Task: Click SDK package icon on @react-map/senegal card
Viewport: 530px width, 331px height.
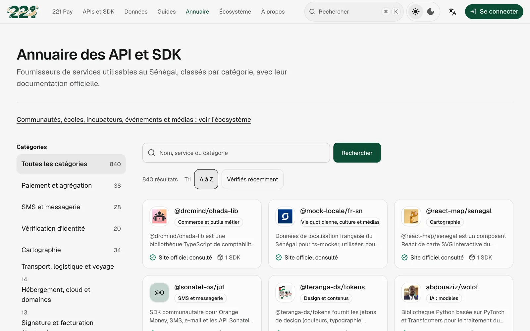Action: [x=472, y=258]
